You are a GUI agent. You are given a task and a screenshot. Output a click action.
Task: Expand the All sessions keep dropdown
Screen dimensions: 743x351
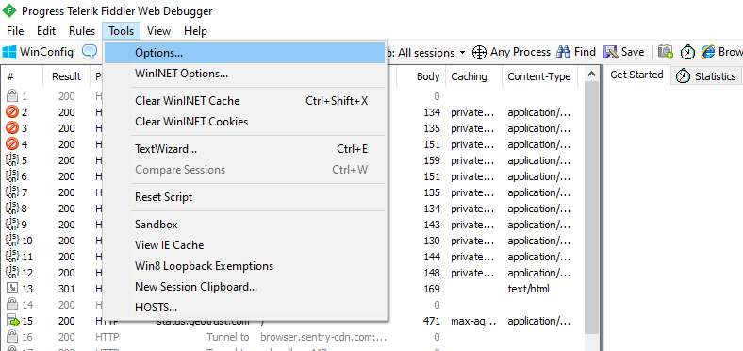pyautogui.click(x=463, y=52)
